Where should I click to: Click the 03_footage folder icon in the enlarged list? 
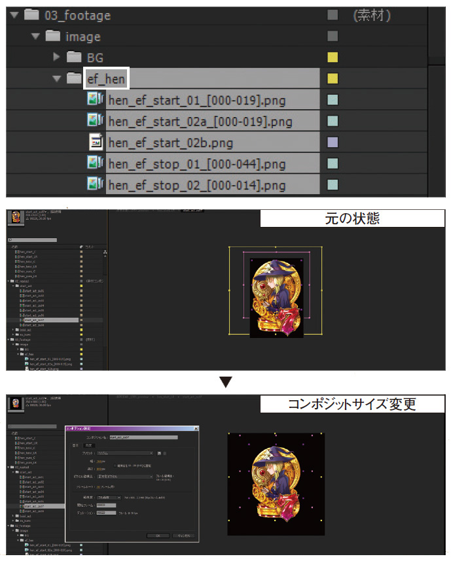(31, 15)
